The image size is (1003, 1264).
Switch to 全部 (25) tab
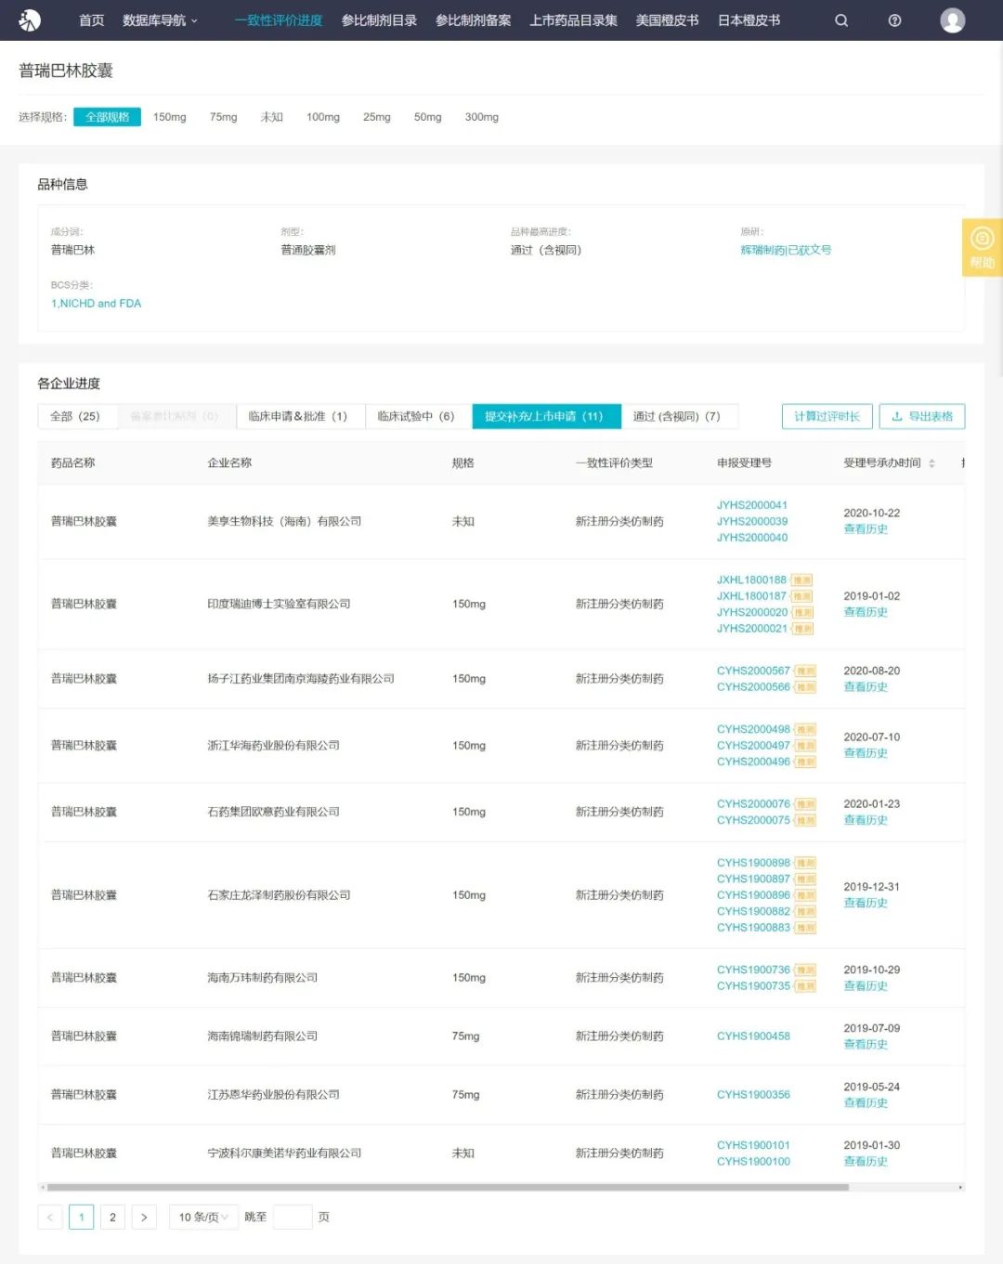click(x=75, y=416)
